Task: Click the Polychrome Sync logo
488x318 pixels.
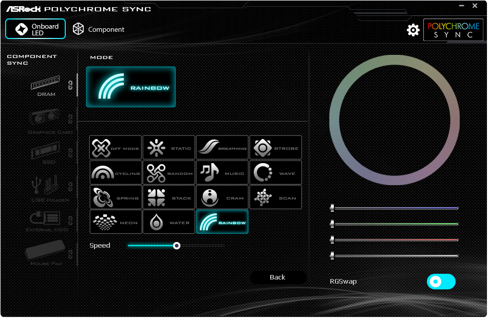Action: tap(453, 30)
